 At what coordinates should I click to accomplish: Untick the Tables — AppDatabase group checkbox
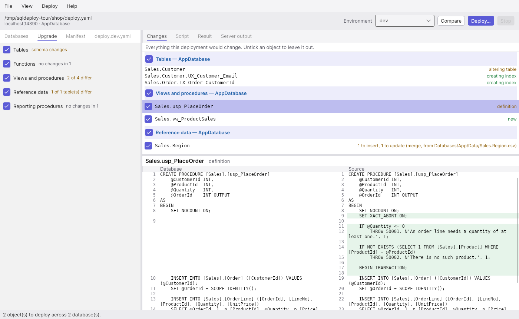(x=149, y=59)
